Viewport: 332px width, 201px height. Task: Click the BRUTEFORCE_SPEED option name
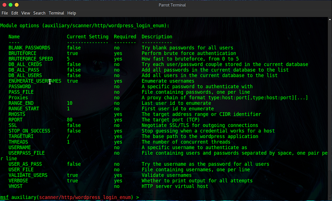[x=31, y=59]
